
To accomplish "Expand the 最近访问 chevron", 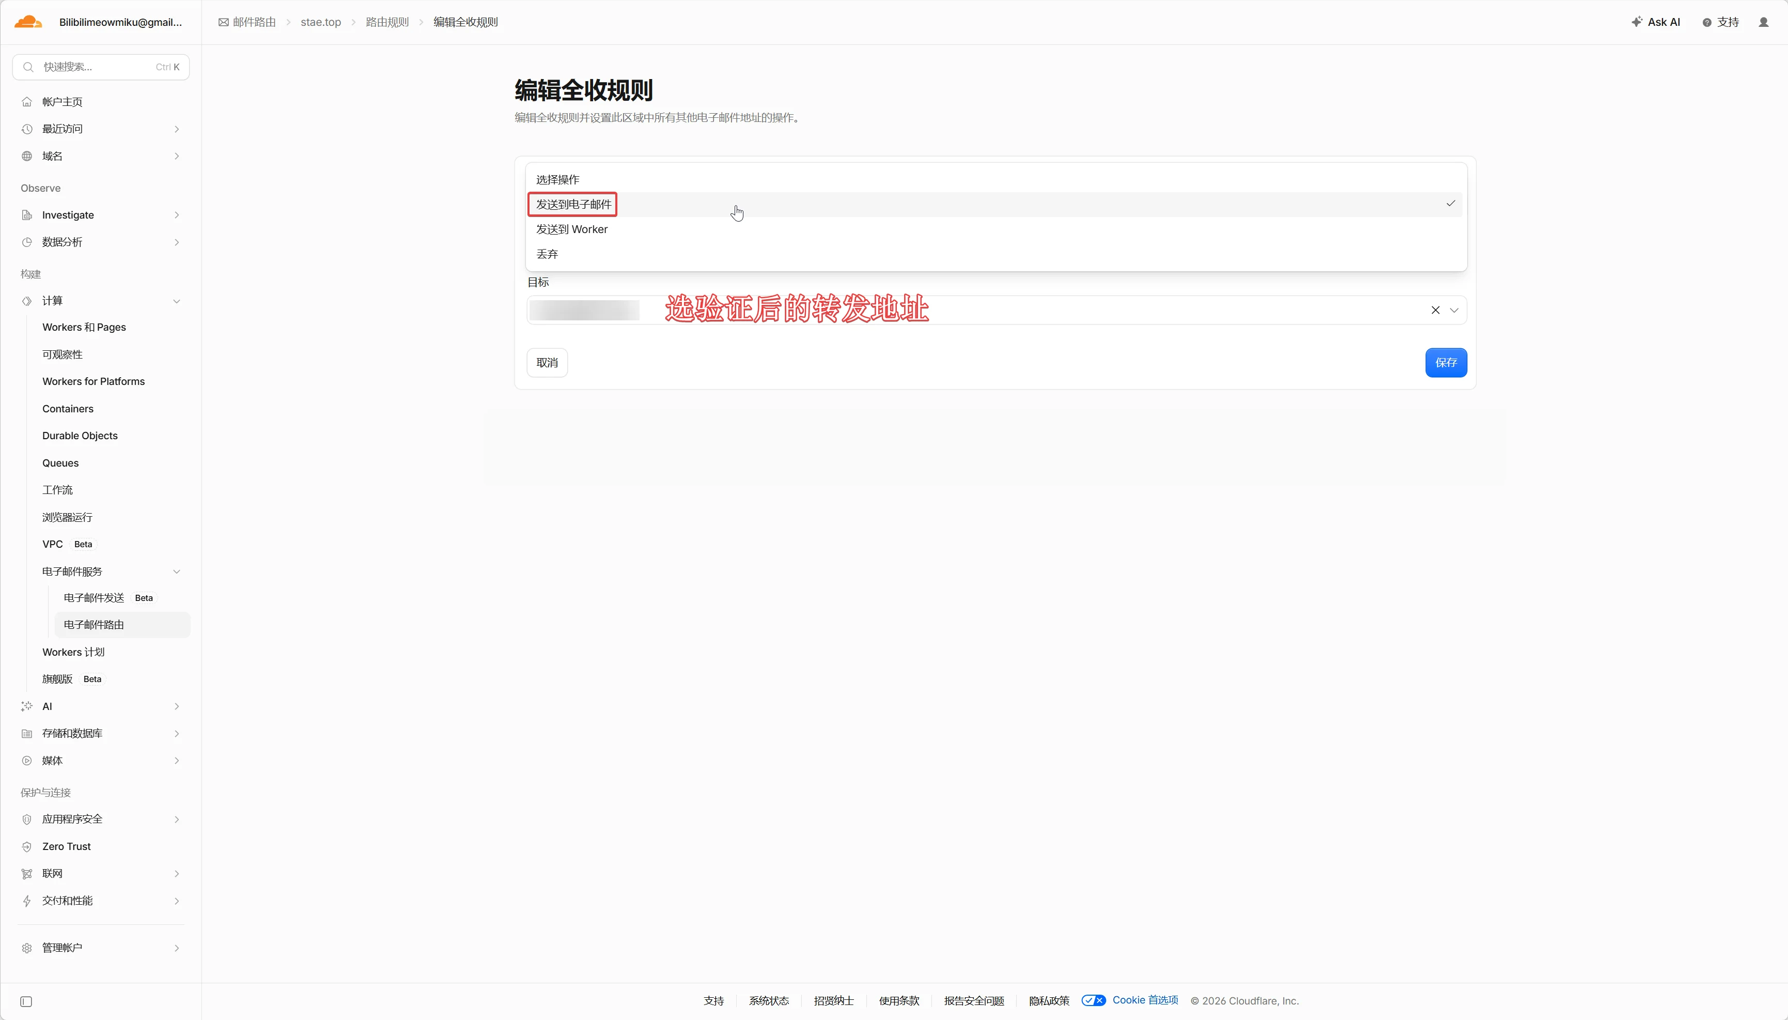I will pos(177,129).
